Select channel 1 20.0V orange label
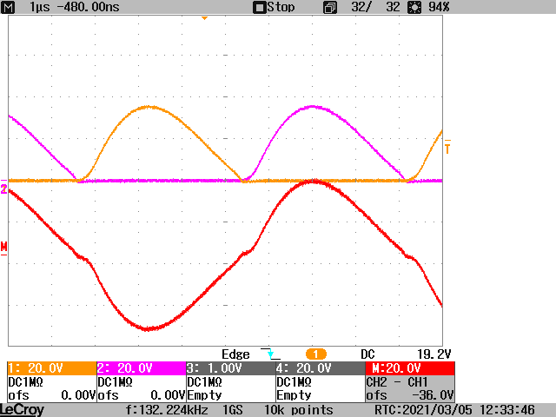556x417 pixels. click(52, 368)
